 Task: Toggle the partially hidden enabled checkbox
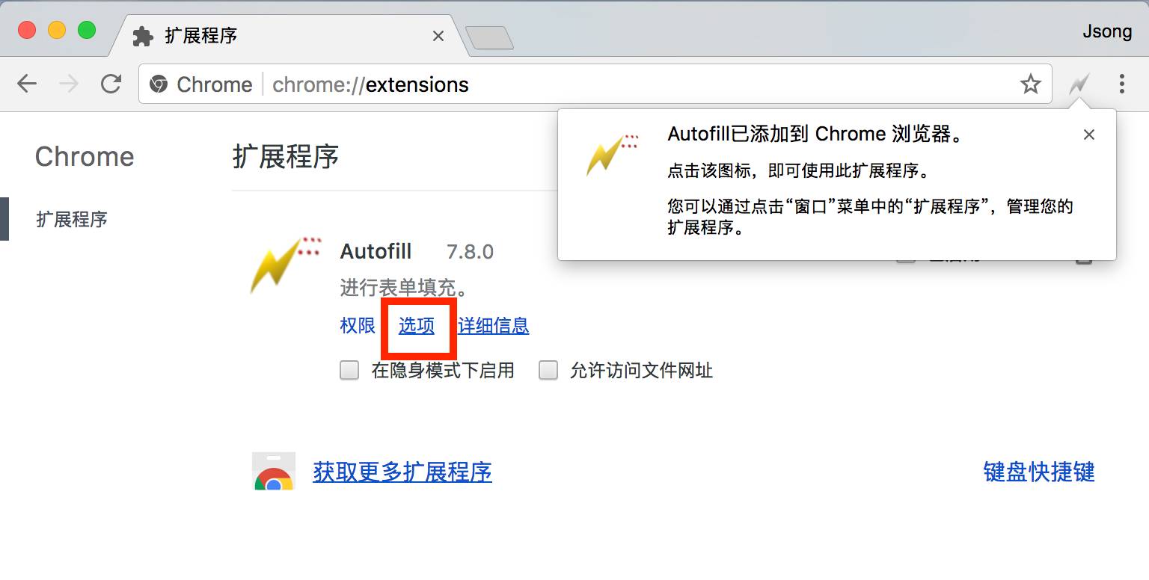[x=906, y=258]
